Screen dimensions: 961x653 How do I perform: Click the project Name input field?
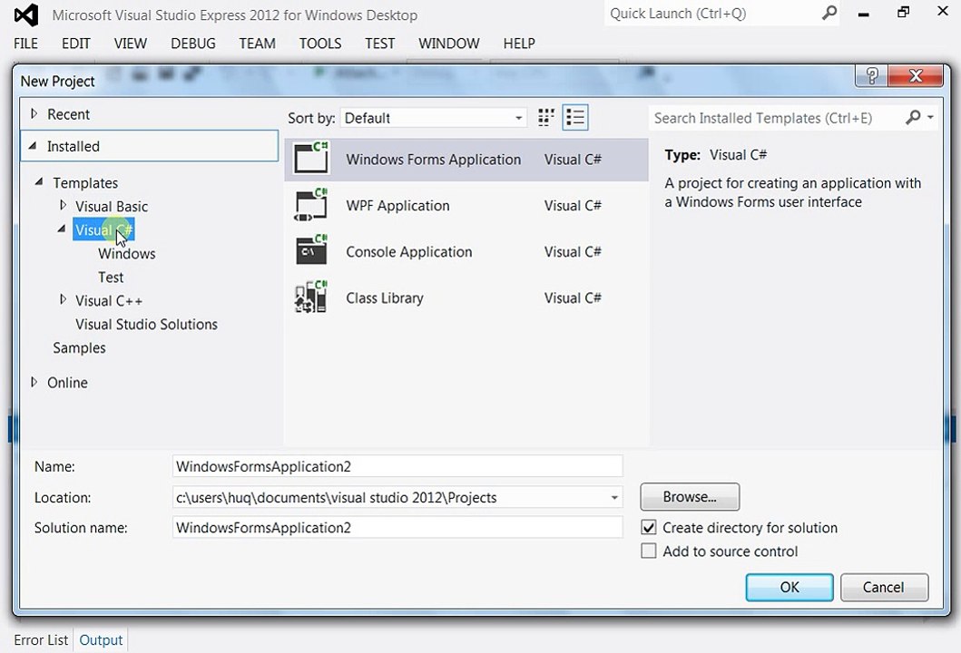click(x=397, y=466)
